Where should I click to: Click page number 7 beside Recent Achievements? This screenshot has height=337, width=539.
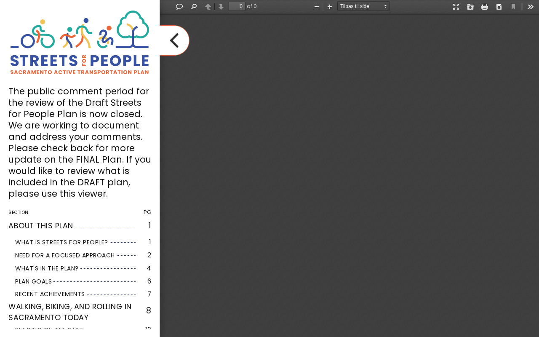pyautogui.click(x=149, y=294)
